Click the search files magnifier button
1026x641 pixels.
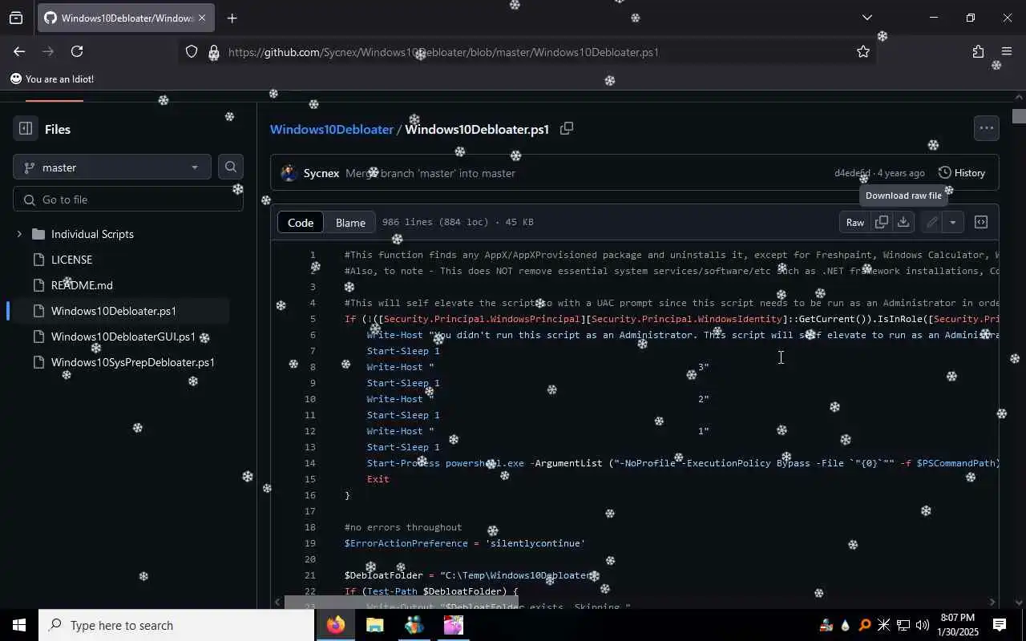pos(231,167)
